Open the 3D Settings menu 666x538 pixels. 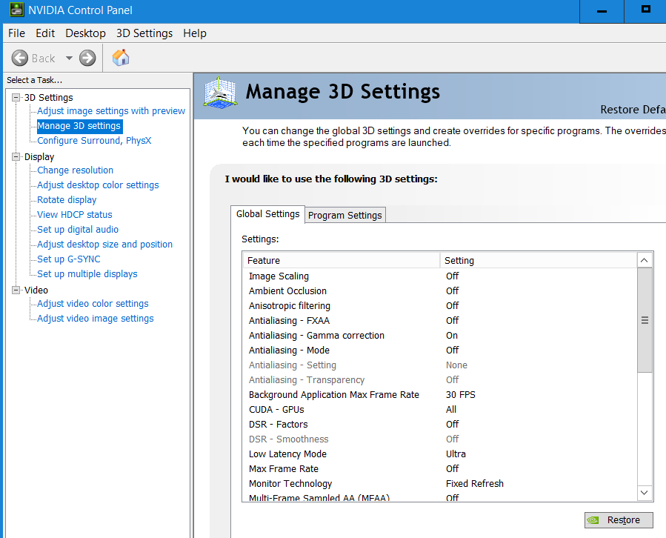[144, 33]
